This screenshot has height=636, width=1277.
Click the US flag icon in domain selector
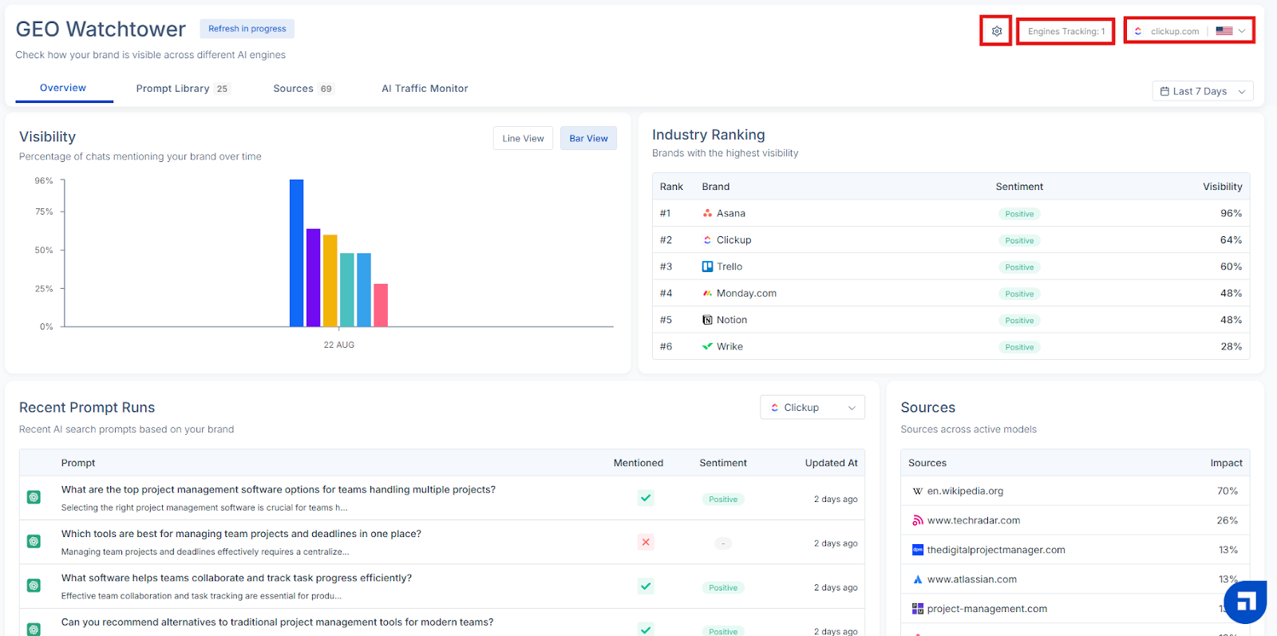coord(1224,31)
